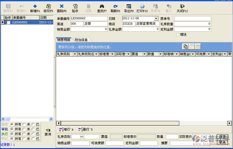Close the form with 关闭F12 icon
This screenshot has height=149, width=233.
[x=182, y=8]
